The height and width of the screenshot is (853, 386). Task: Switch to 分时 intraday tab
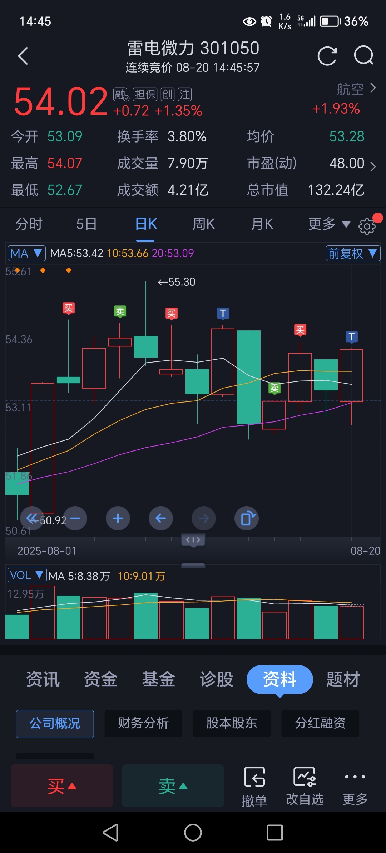tap(29, 224)
